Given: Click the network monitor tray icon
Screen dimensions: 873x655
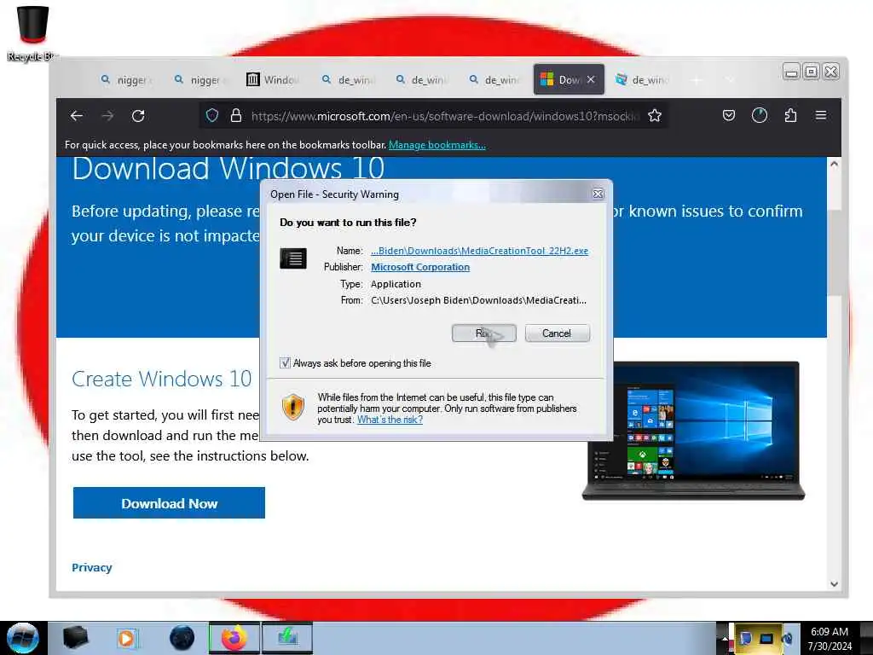Looking at the screenshot, I should click(x=766, y=638).
